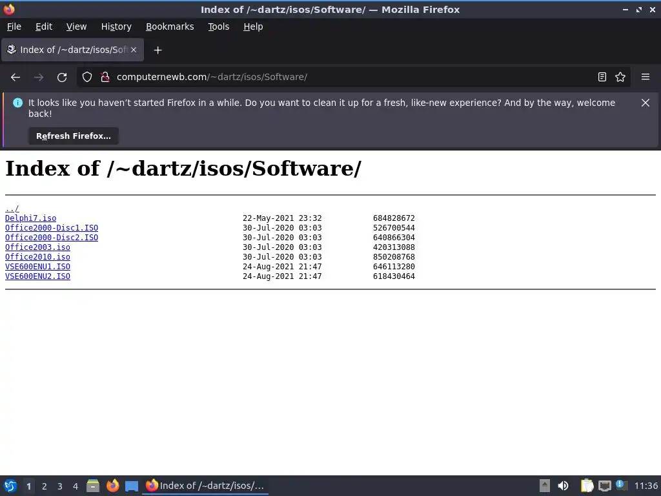The height and width of the screenshot is (496, 661).
Task: Download Delphi7.iso
Action: [x=30, y=218]
